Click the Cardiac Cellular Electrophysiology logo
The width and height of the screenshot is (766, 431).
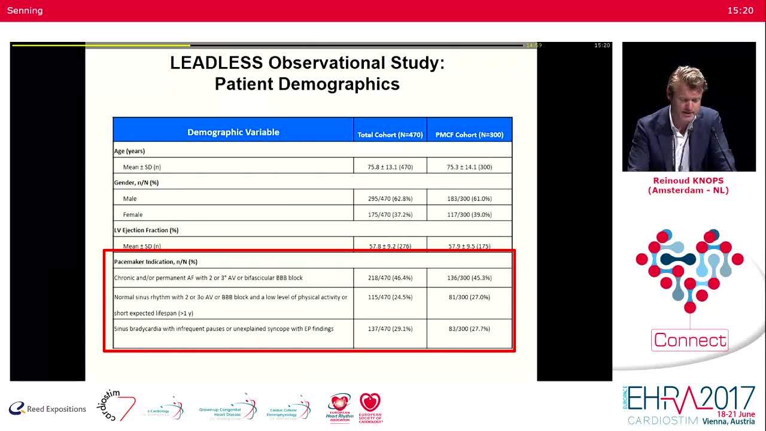coord(288,408)
